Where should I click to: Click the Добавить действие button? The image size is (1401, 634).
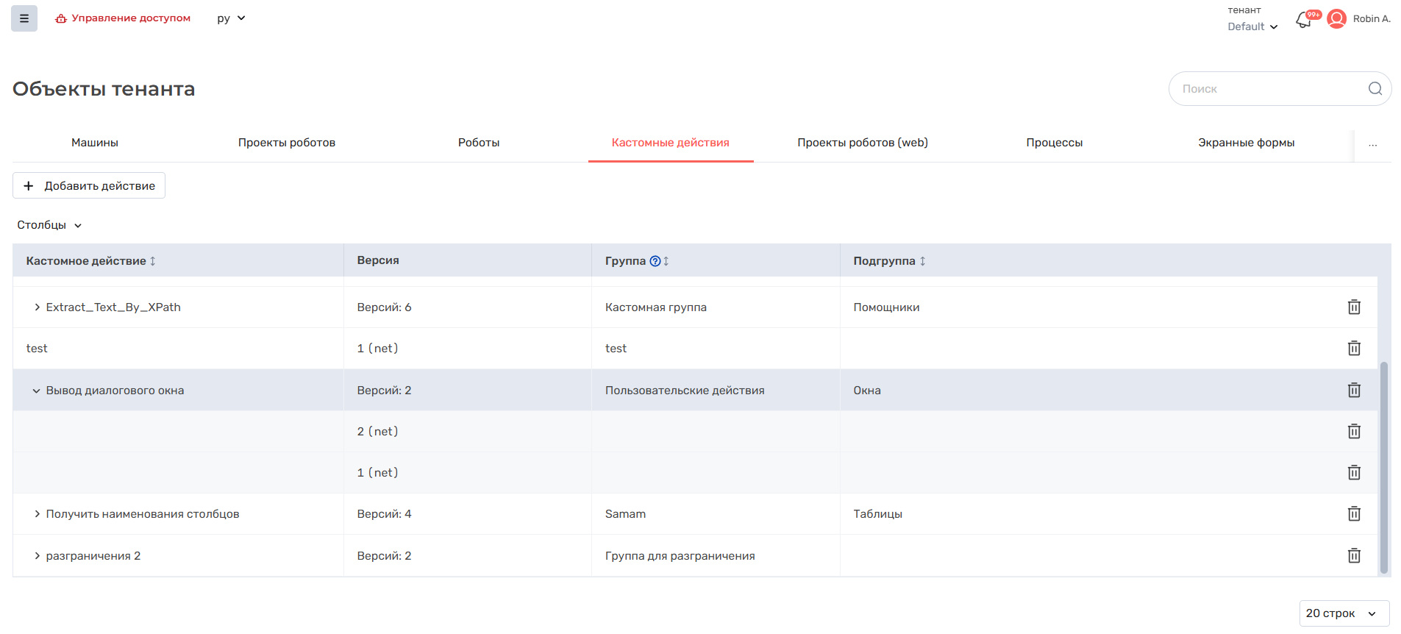click(89, 186)
